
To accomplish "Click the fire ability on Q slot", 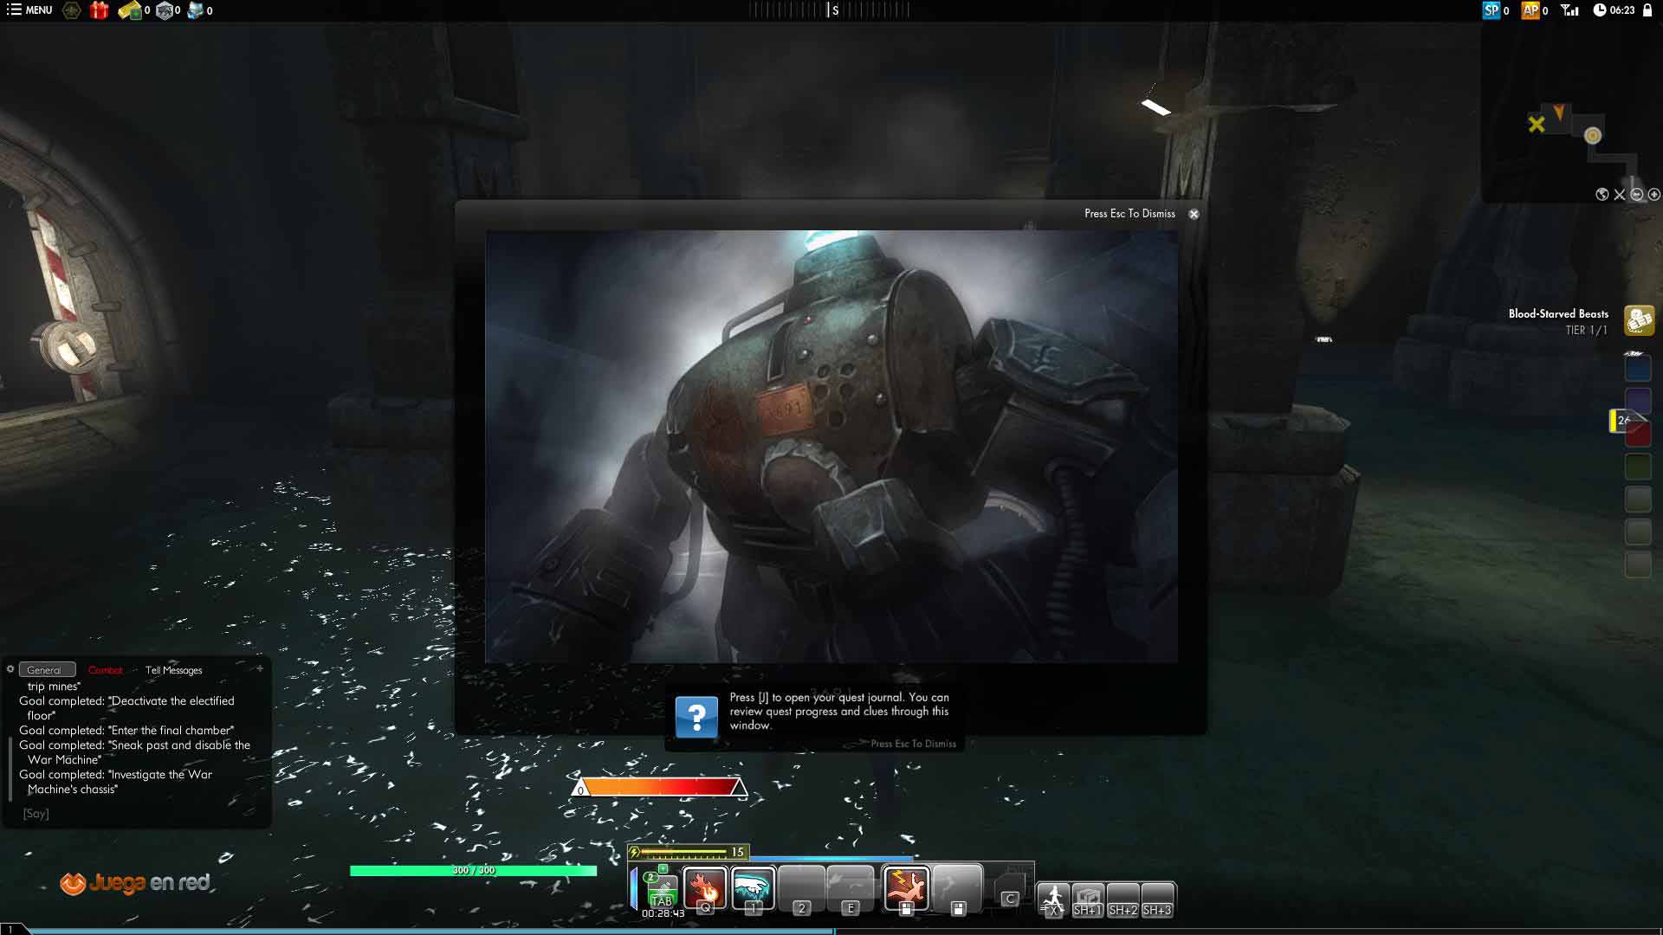I will click(705, 887).
